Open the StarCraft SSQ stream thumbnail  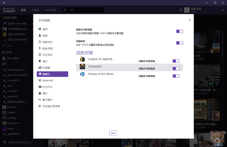pos(207,76)
